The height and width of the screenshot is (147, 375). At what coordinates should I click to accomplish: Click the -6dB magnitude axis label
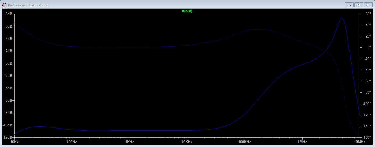8,100
